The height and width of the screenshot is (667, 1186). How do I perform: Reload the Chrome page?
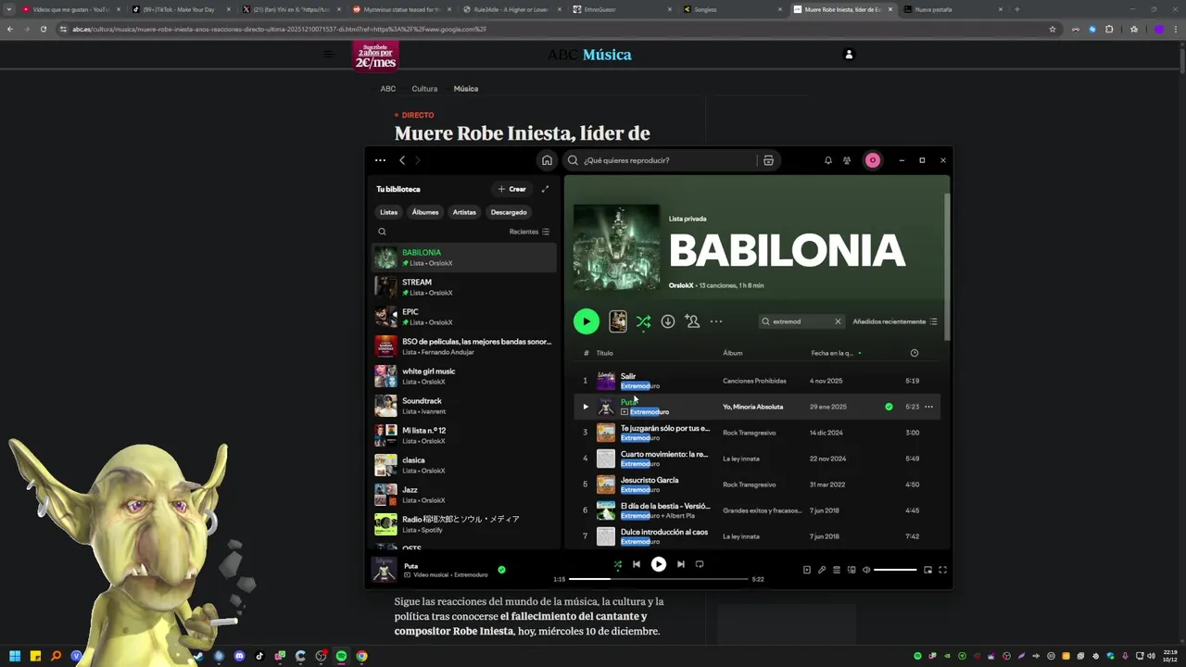(44, 29)
